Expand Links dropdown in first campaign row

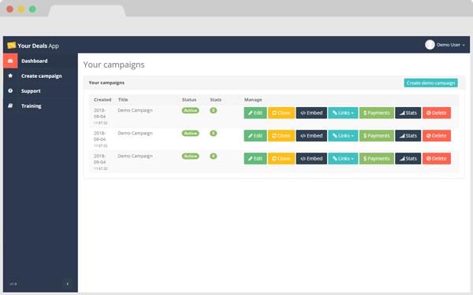[x=343, y=112]
